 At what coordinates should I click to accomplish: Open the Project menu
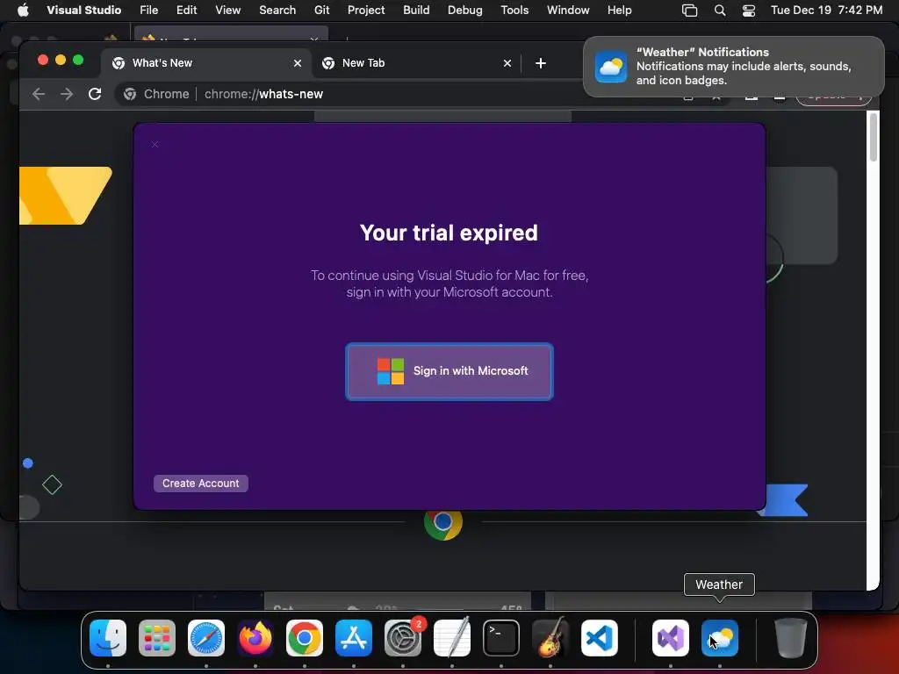(366, 10)
